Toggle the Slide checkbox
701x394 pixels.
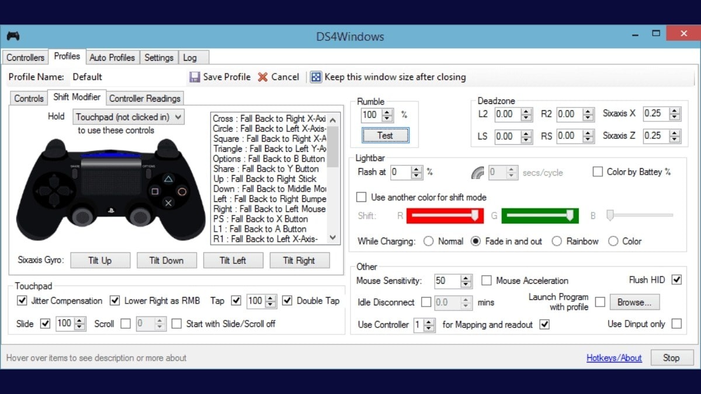click(45, 323)
